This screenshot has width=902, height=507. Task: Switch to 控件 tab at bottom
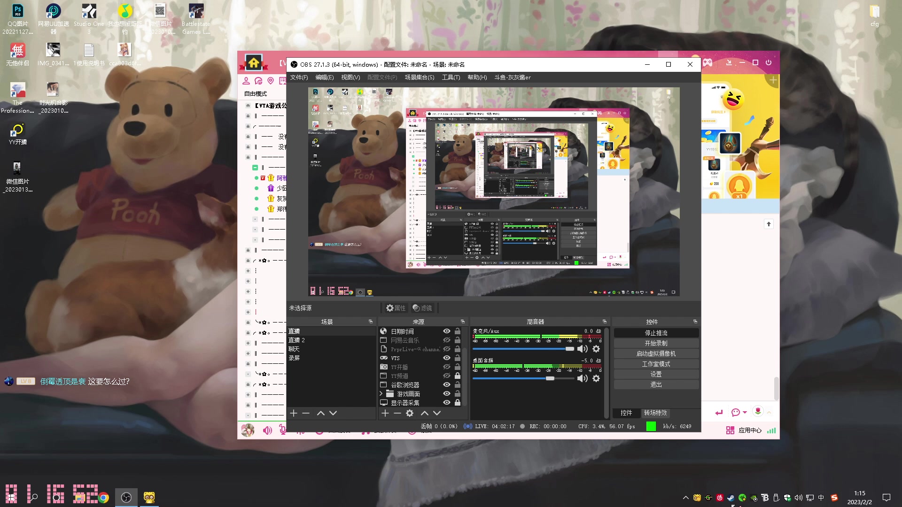(626, 413)
